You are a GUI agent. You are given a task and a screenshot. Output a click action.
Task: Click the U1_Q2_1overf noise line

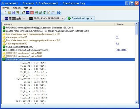coord(31,79)
